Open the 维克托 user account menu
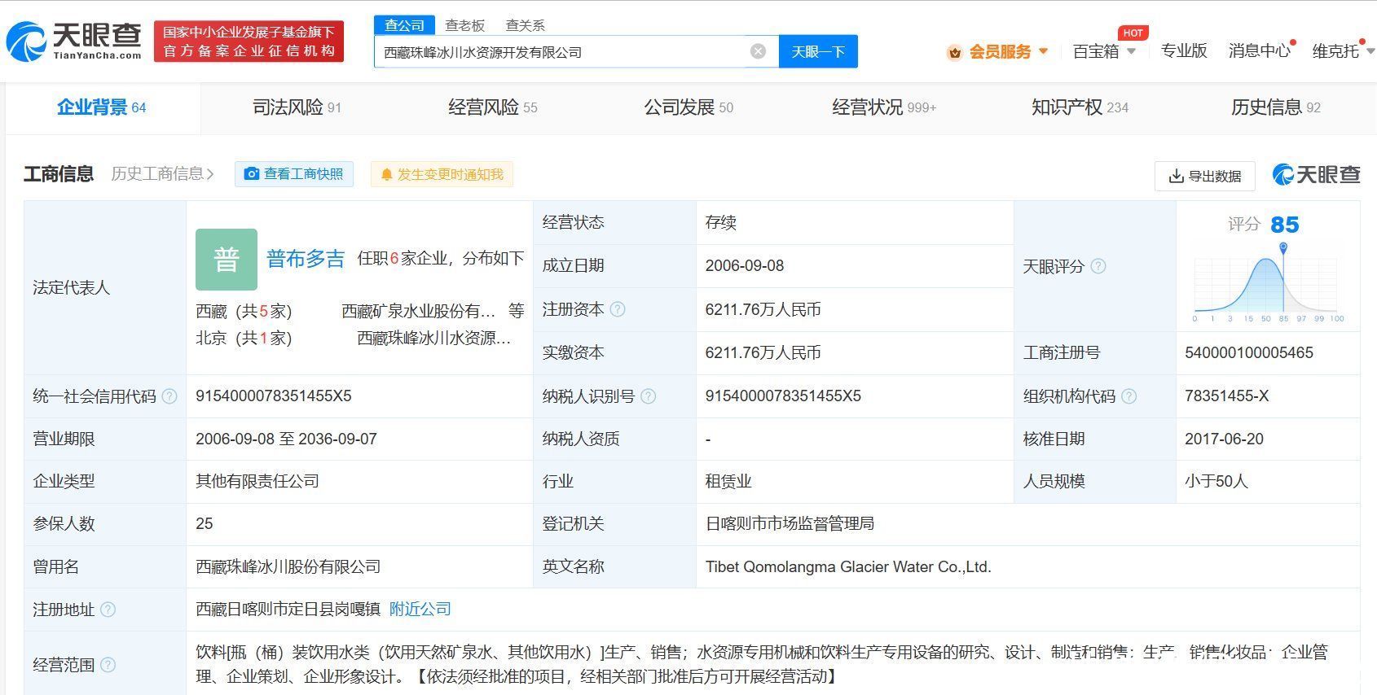Screen dimensions: 1377x695 (x=1342, y=50)
